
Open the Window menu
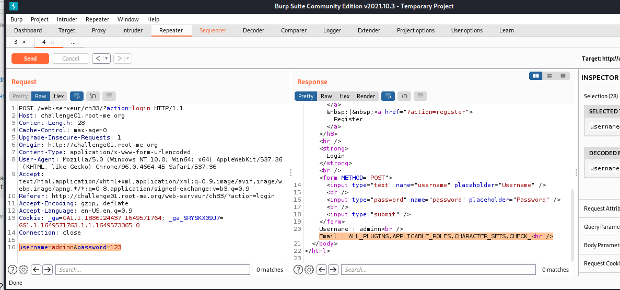tap(128, 19)
